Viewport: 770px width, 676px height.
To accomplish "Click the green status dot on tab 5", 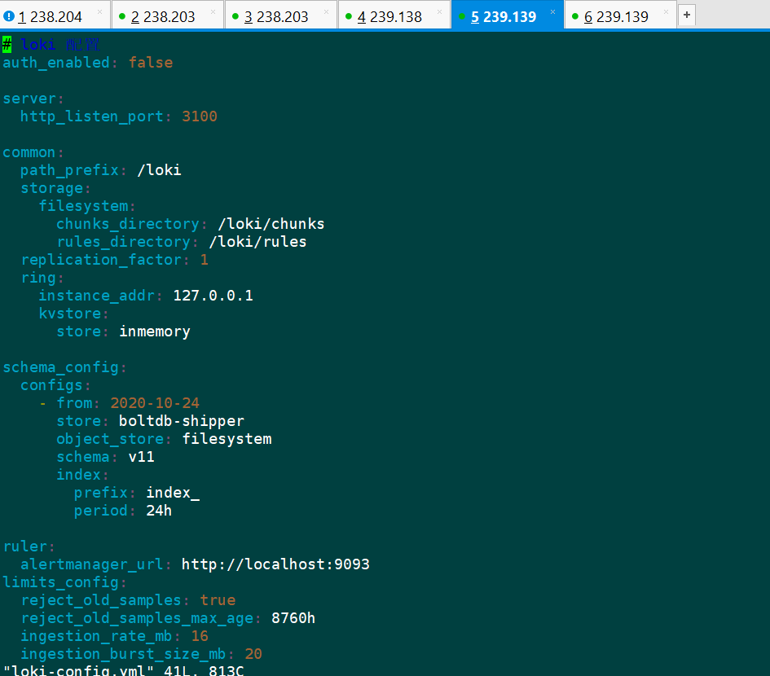I will point(462,16).
